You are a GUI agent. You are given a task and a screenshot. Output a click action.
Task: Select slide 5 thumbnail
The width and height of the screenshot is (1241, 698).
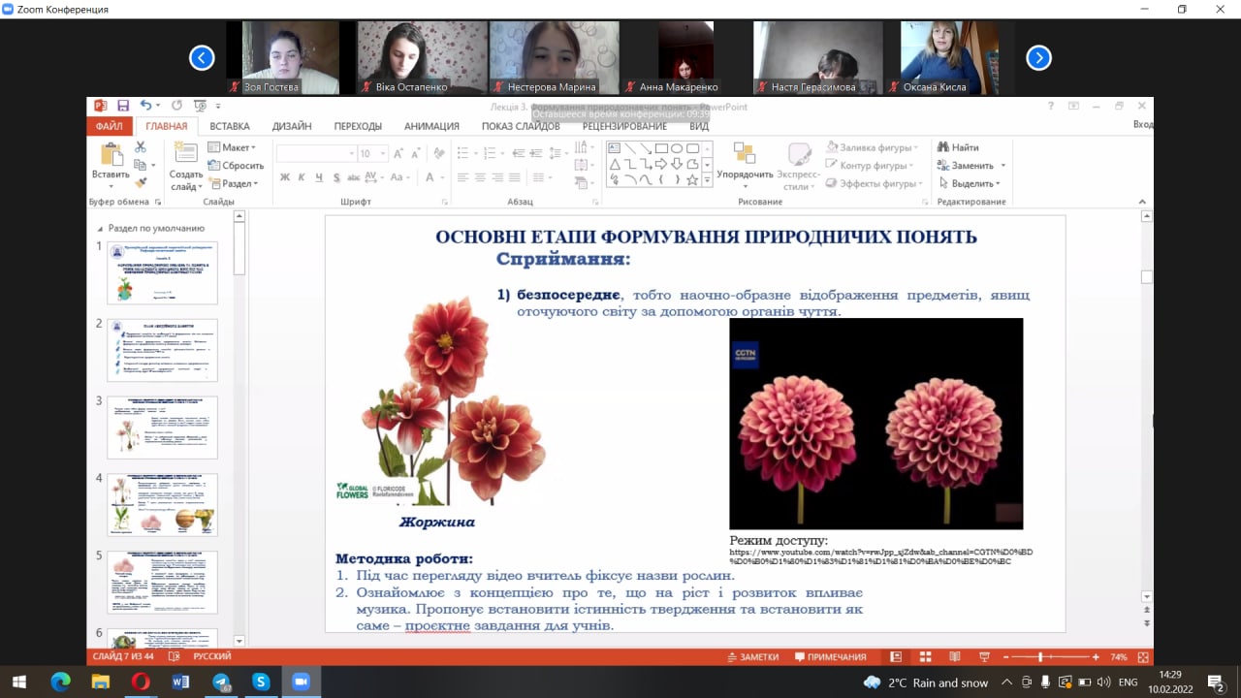pos(162,582)
